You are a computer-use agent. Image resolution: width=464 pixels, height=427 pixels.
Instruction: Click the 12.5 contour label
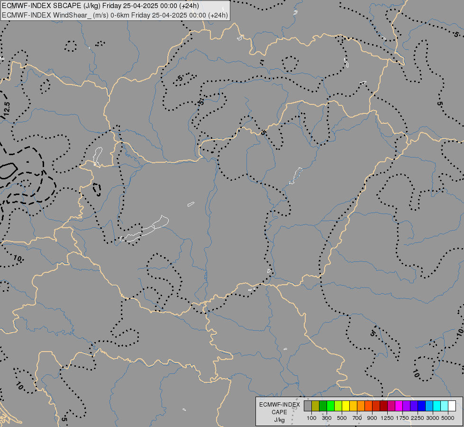point(7,109)
